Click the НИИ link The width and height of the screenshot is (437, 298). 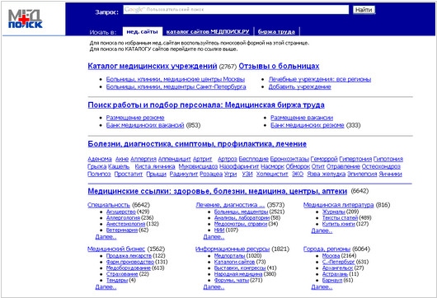(219, 230)
